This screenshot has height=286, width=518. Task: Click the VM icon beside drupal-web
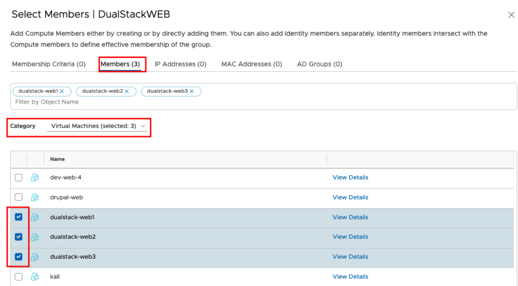(35, 197)
